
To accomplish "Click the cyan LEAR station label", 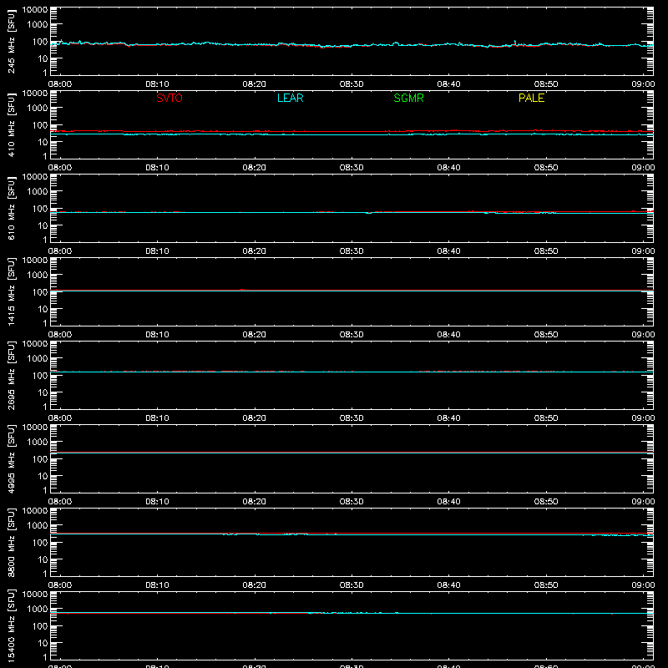I will pyautogui.click(x=290, y=98).
